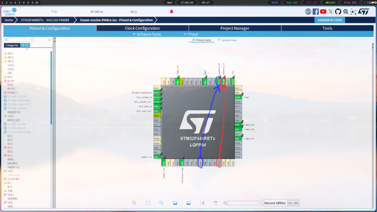The image size is (377, 212).
Task: Select the NRST pin on the chip
Action: [x=157, y=115]
